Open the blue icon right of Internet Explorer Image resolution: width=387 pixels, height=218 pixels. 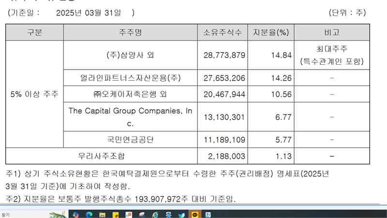click(x=168, y=214)
